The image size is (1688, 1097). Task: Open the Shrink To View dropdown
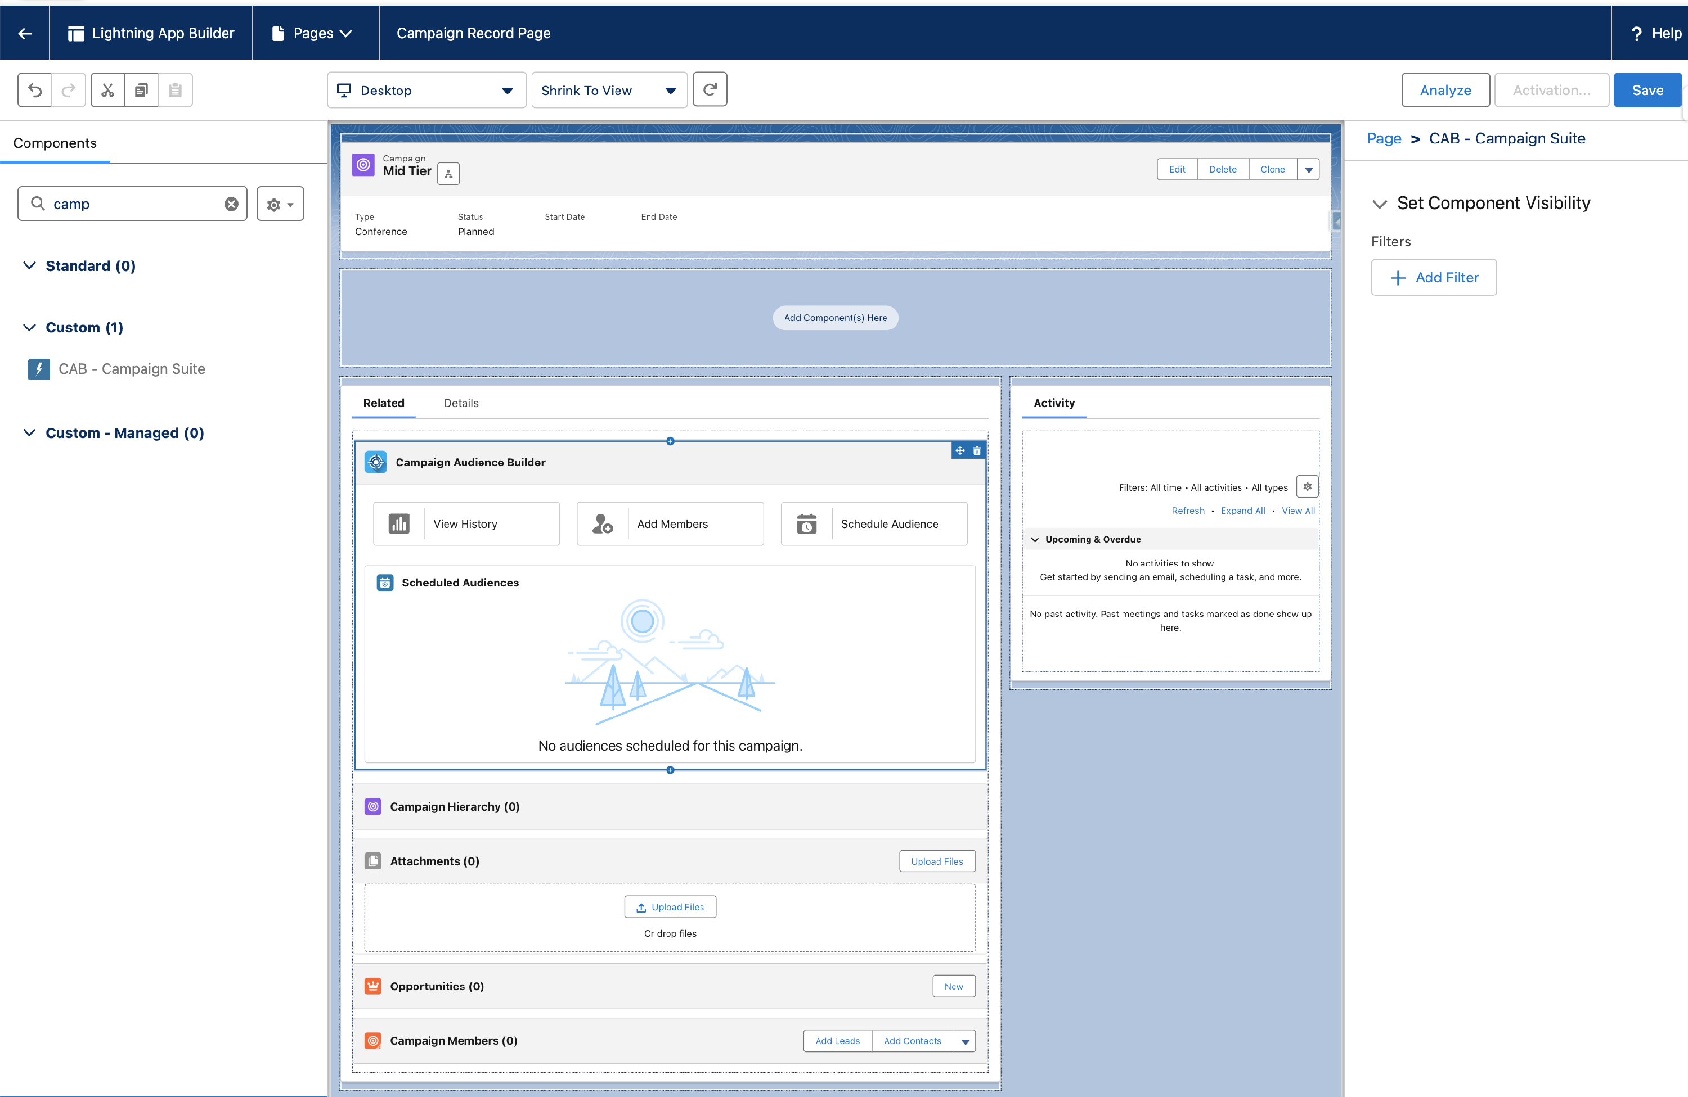(609, 90)
